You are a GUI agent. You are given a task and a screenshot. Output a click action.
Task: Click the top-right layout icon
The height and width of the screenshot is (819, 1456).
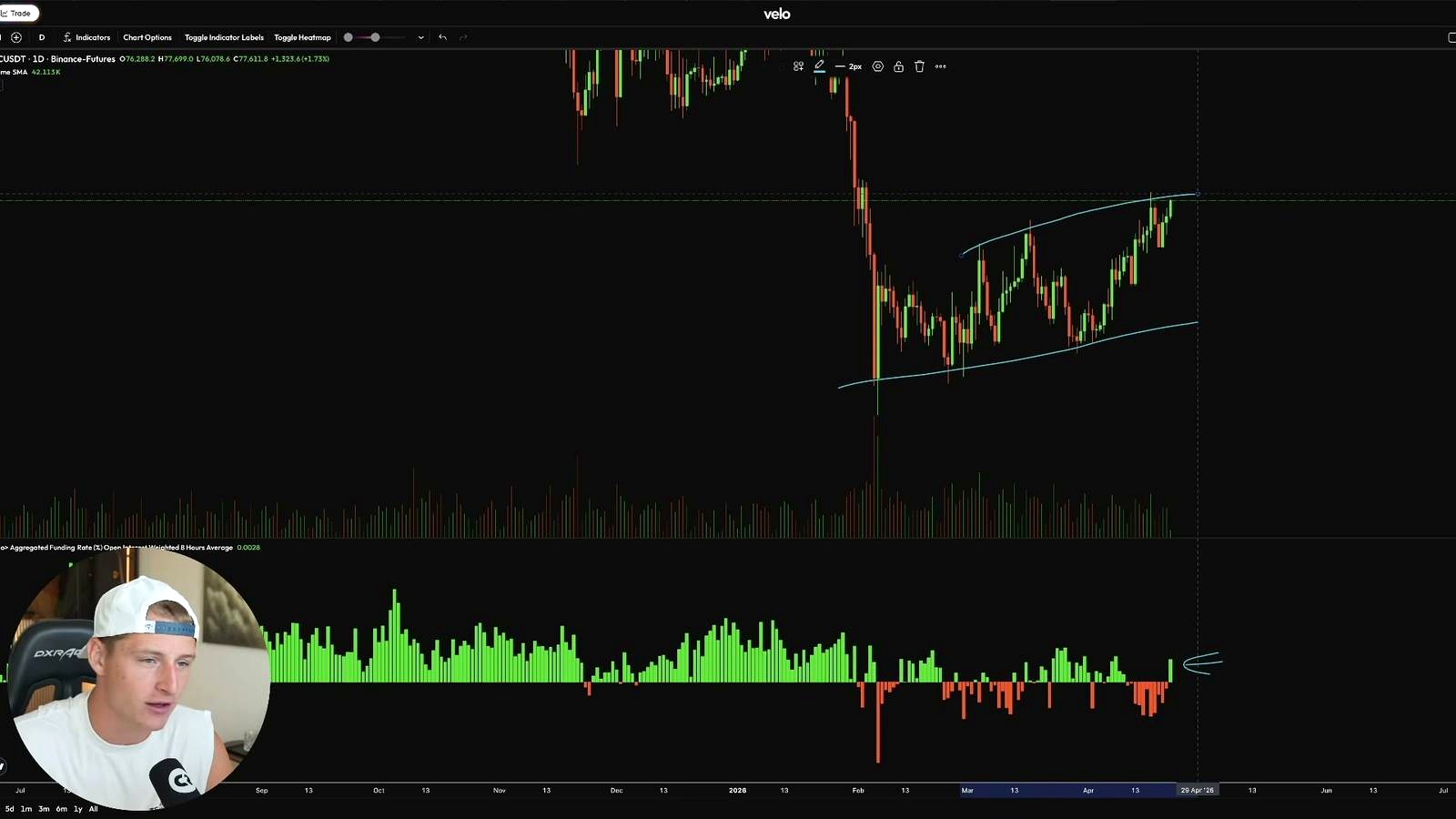pyautogui.click(x=1451, y=37)
